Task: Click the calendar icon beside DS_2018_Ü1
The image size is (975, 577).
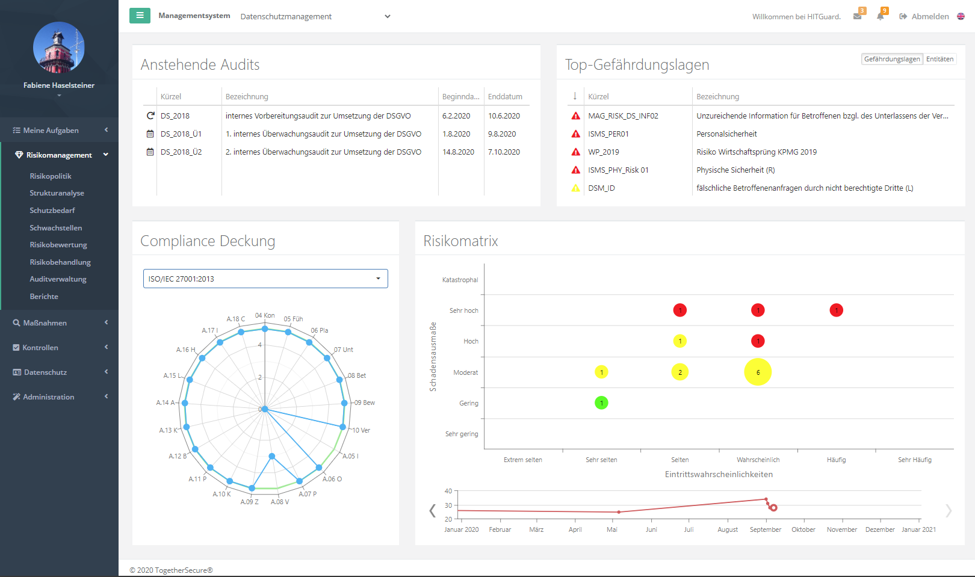Action: 150,134
